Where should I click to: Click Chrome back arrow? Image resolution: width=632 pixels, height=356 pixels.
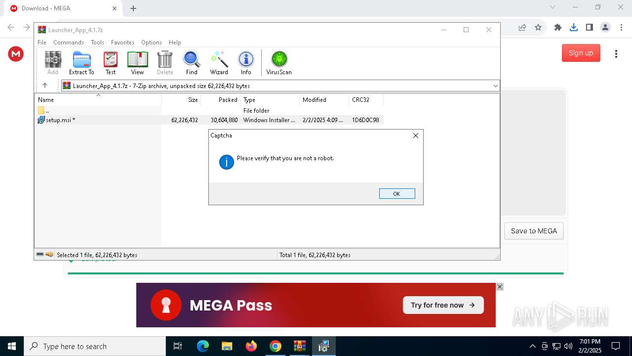click(11, 27)
